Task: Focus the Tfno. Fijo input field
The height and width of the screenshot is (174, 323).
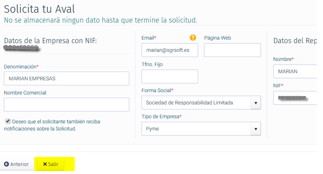Action: tap(170, 77)
